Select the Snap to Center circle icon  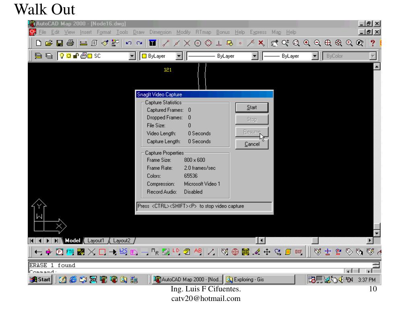(x=198, y=43)
